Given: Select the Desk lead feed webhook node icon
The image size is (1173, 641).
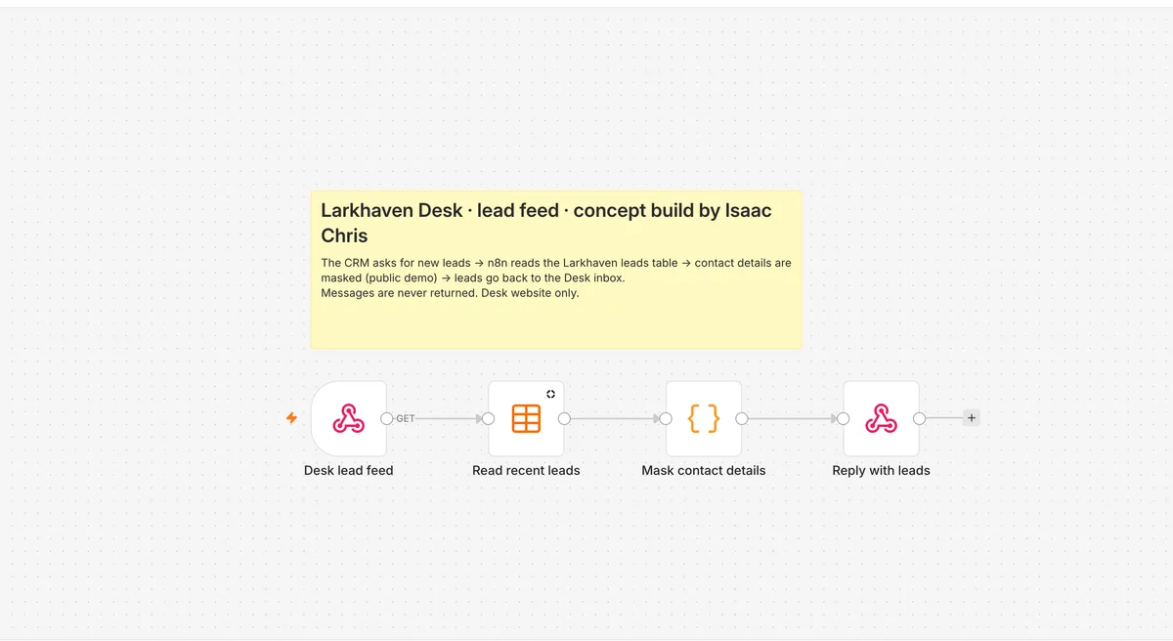Looking at the screenshot, I should point(349,418).
